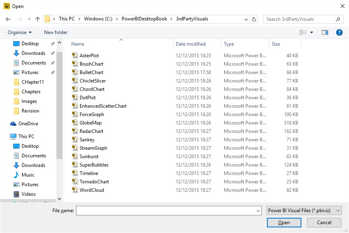Go back with the back arrow
Image resolution: width=349 pixels, height=233 pixels.
coord(8,19)
